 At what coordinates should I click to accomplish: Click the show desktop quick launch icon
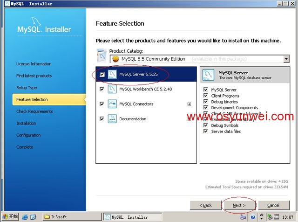point(33,217)
